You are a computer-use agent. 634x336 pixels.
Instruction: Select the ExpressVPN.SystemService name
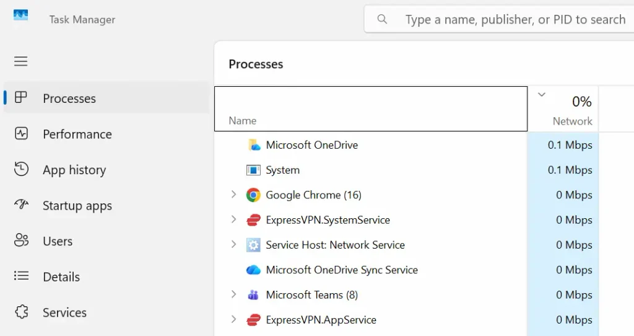[328, 220]
